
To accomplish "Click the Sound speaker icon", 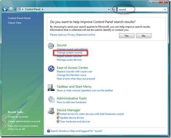I will pos(51,46).
